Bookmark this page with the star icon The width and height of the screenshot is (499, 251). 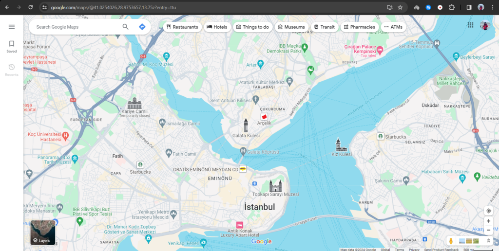tap(400, 7)
